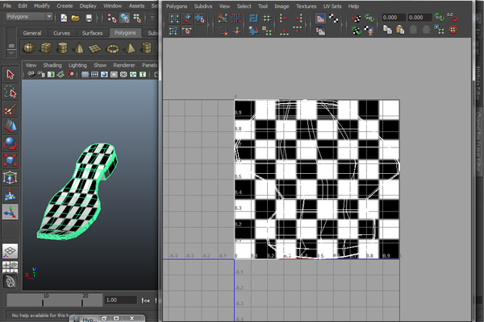The height and width of the screenshot is (322, 484).
Task: Toggle dimmed checker image display
Action: 320,31
